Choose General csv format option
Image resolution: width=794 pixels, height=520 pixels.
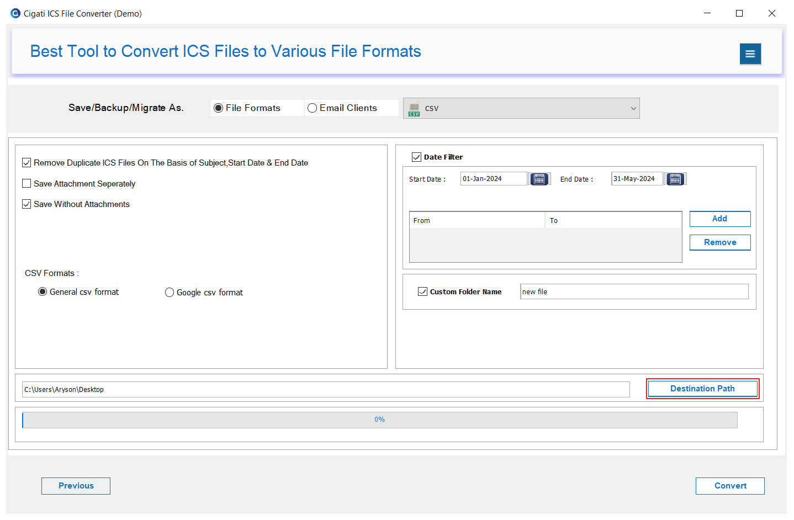pyautogui.click(x=43, y=292)
